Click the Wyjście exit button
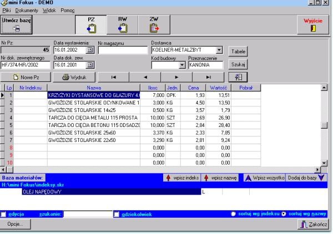The height and width of the screenshot is (234, 333). (313, 24)
